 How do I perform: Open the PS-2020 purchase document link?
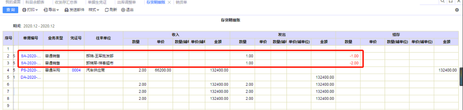click(31, 70)
